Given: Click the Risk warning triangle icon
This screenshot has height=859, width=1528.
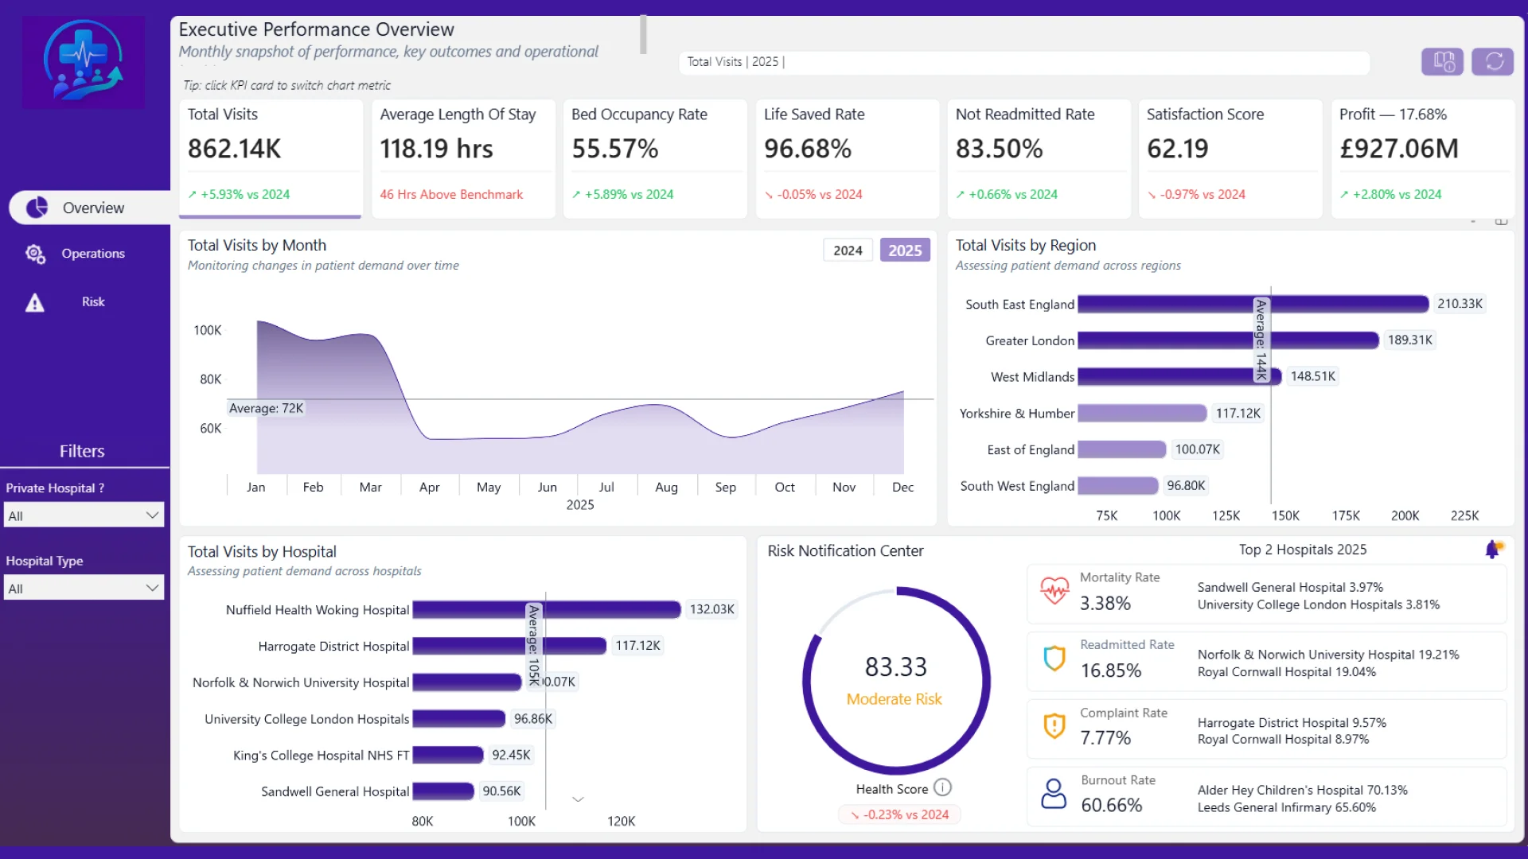Looking at the screenshot, I should pos(35,302).
